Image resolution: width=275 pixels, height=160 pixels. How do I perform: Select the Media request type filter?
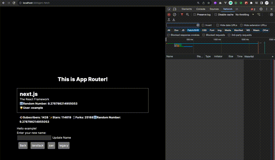coord(228,30)
